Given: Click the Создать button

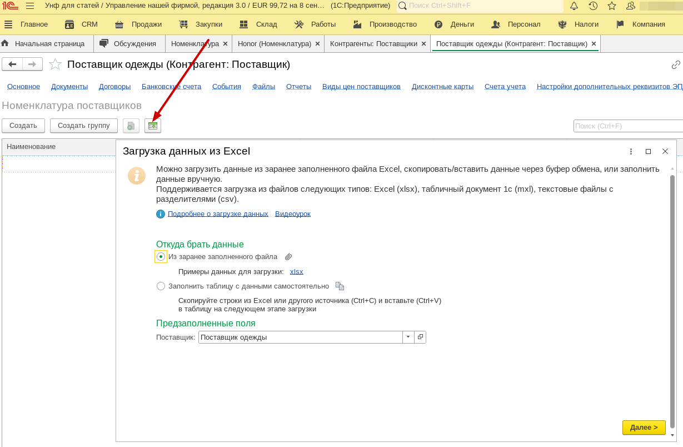Looking at the screenshot, I should [x=23, y=126].
